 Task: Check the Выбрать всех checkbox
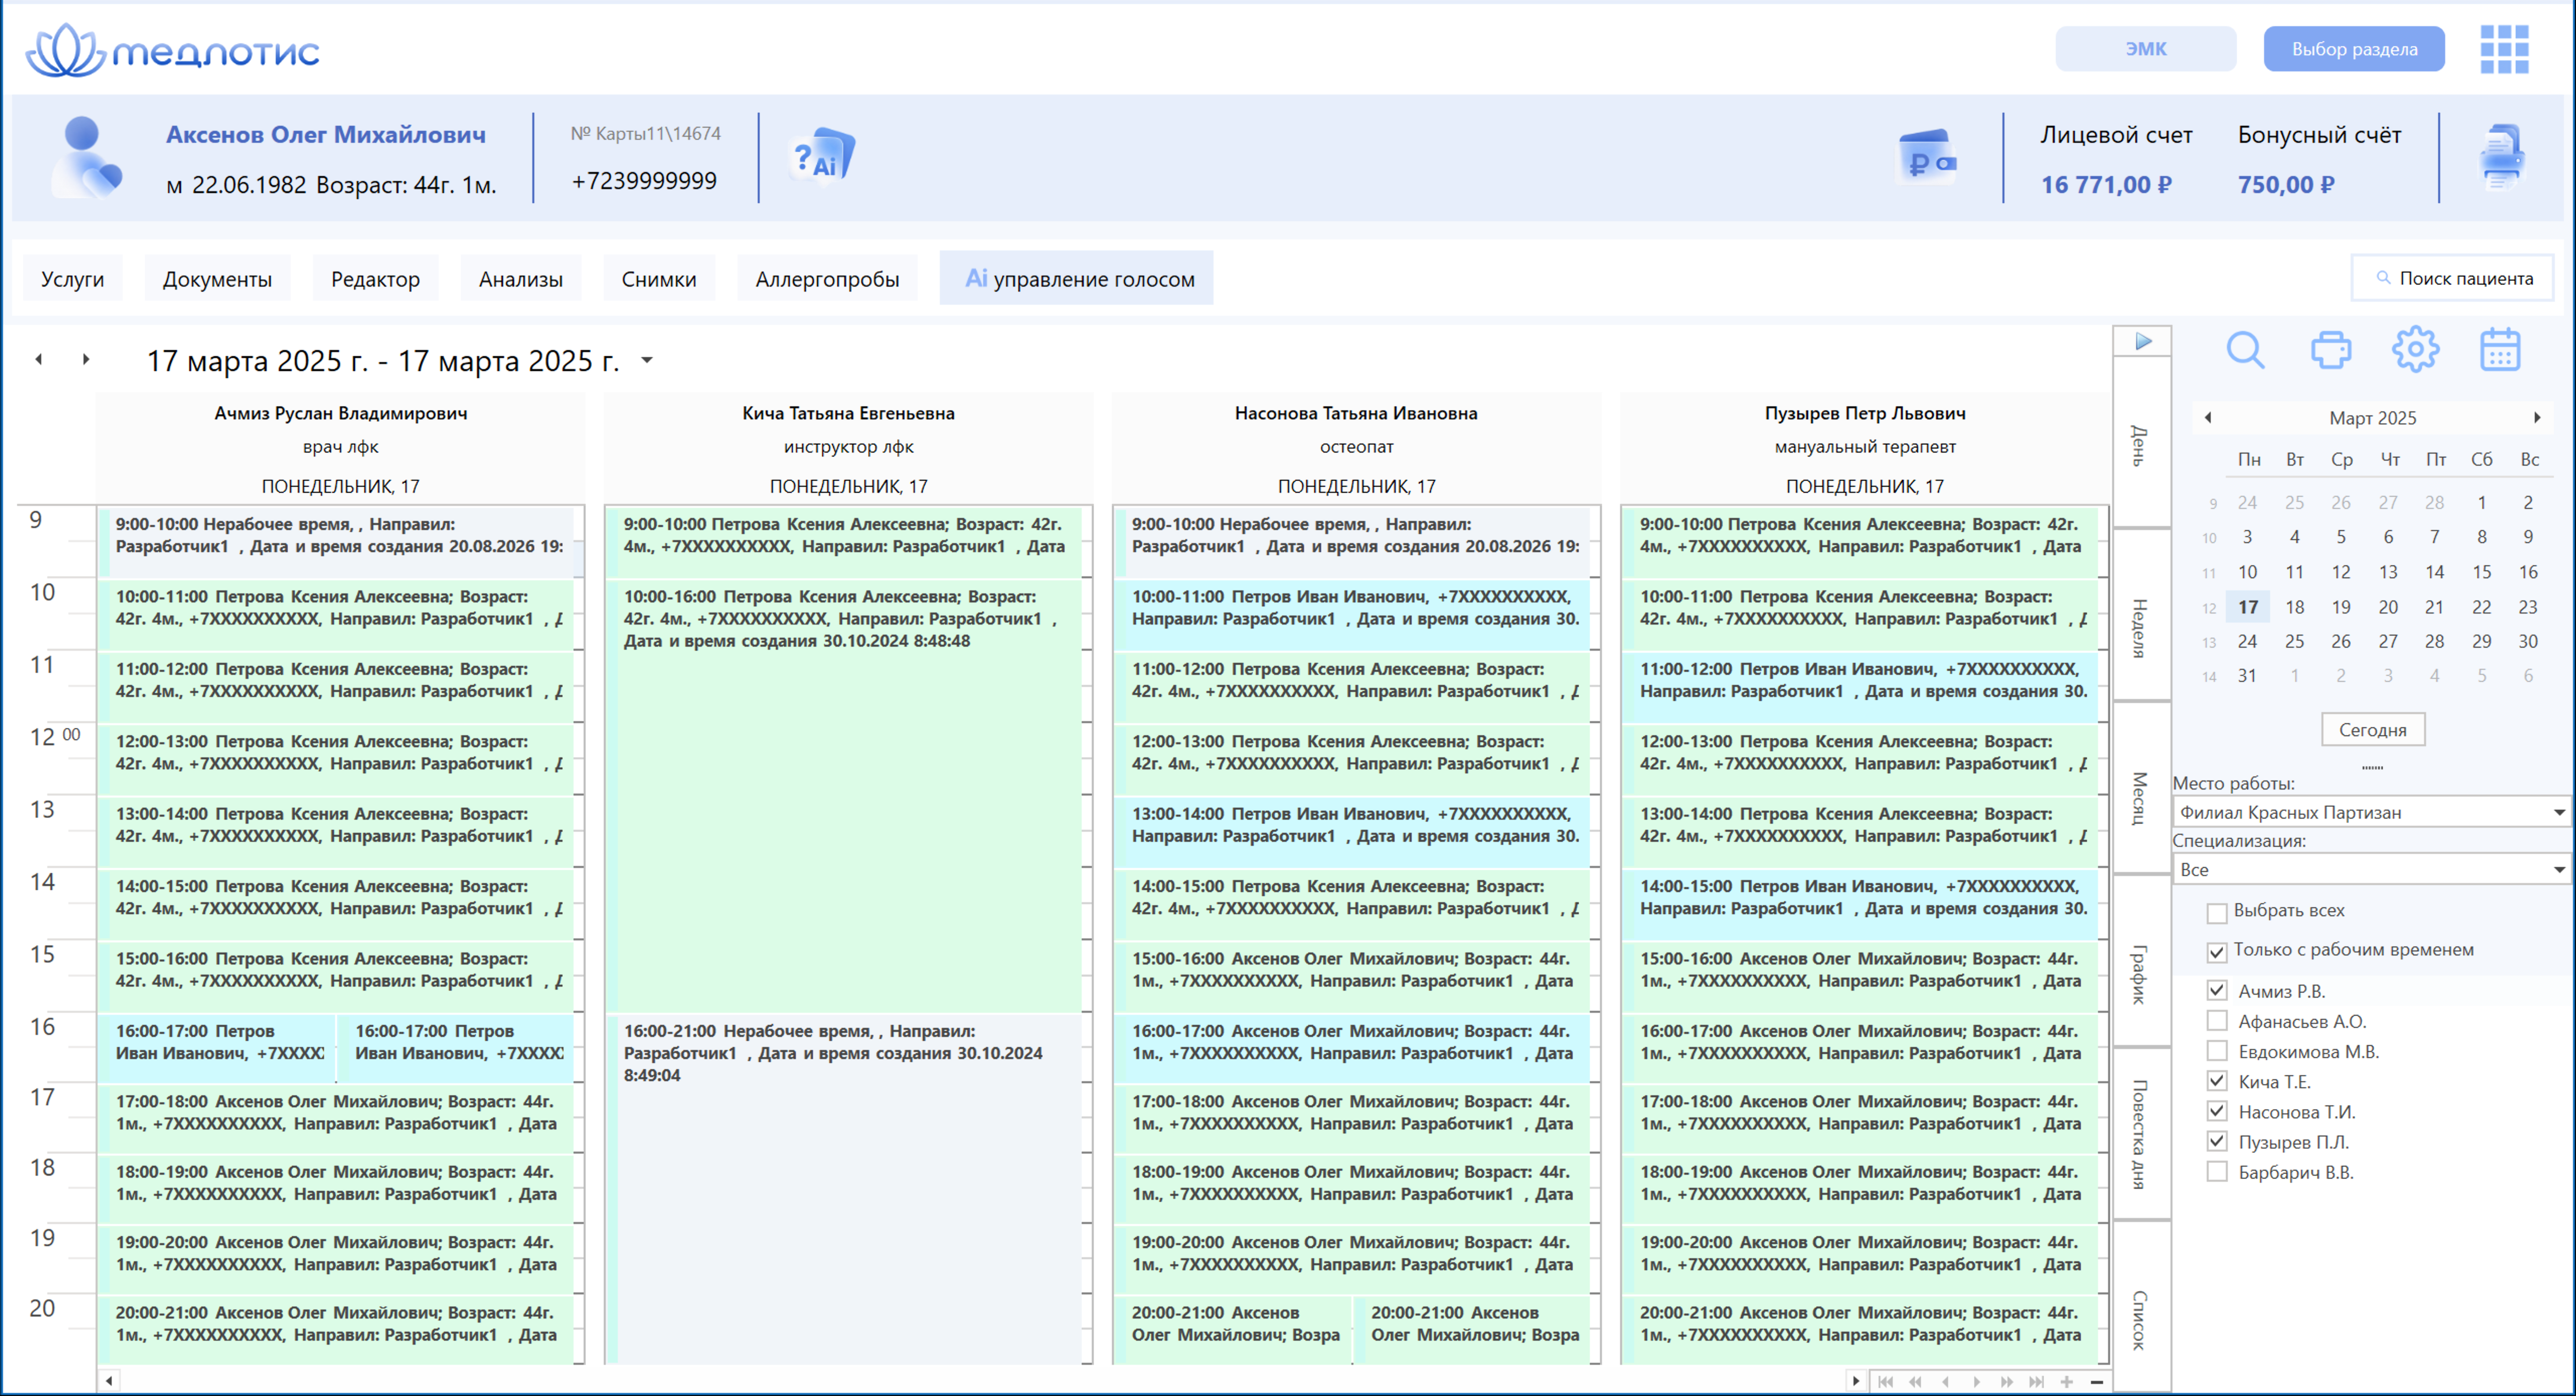point(2216,912)
